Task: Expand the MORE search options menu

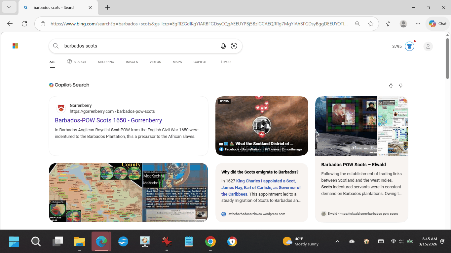Action: (226, 62)
